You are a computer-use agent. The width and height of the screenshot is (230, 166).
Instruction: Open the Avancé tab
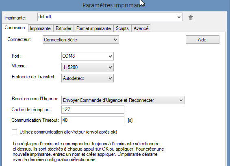pyautogui.click(x=141, y=28)
